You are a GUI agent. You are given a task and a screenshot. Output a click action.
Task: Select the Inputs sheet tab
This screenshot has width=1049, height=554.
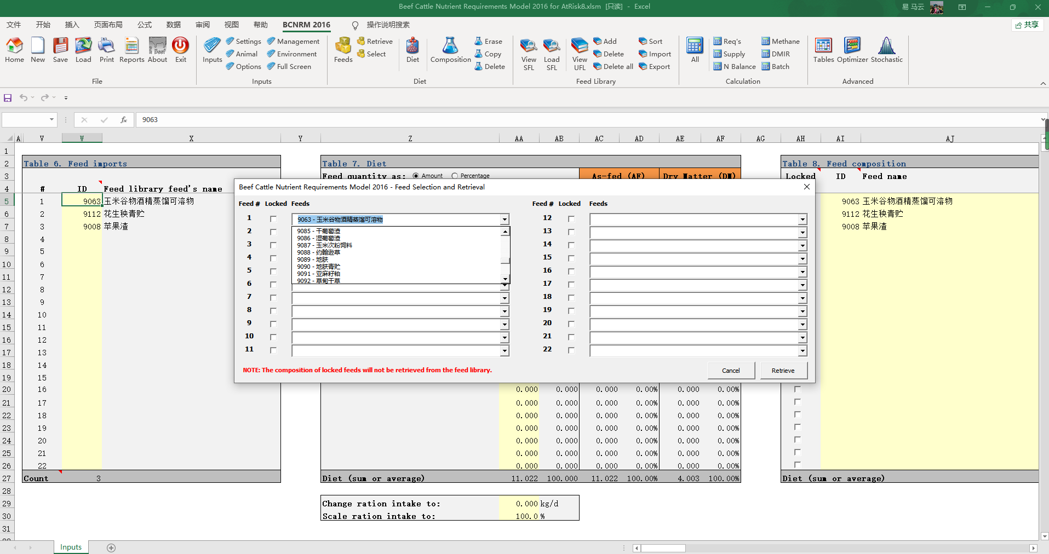click(x=71, y=547)
